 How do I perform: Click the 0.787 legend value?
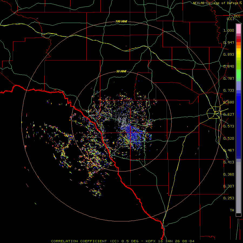[229, 78]
